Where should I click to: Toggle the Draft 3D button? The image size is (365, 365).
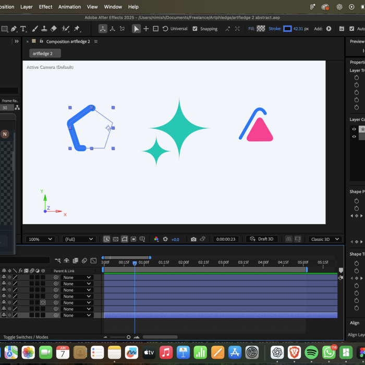[x=262, y=239]
